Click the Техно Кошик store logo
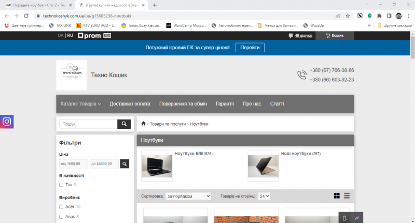The width and height of the screenshot is (415, 223). (x=72, y=75)
